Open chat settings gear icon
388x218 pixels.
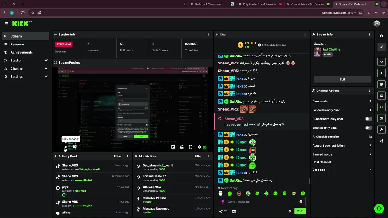coord(289,211)
